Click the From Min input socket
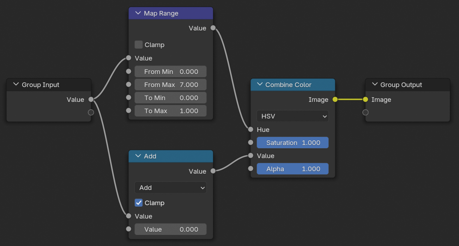 [128, 71]
